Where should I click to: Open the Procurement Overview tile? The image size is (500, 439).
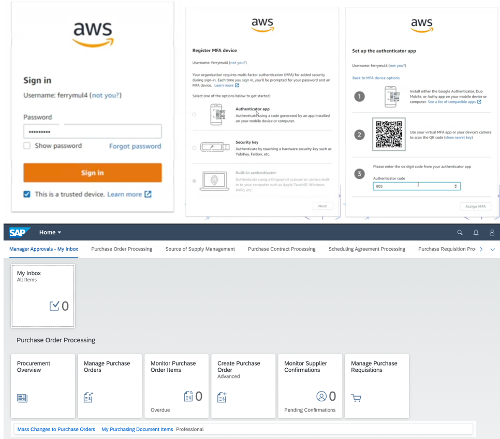(43, 386)
